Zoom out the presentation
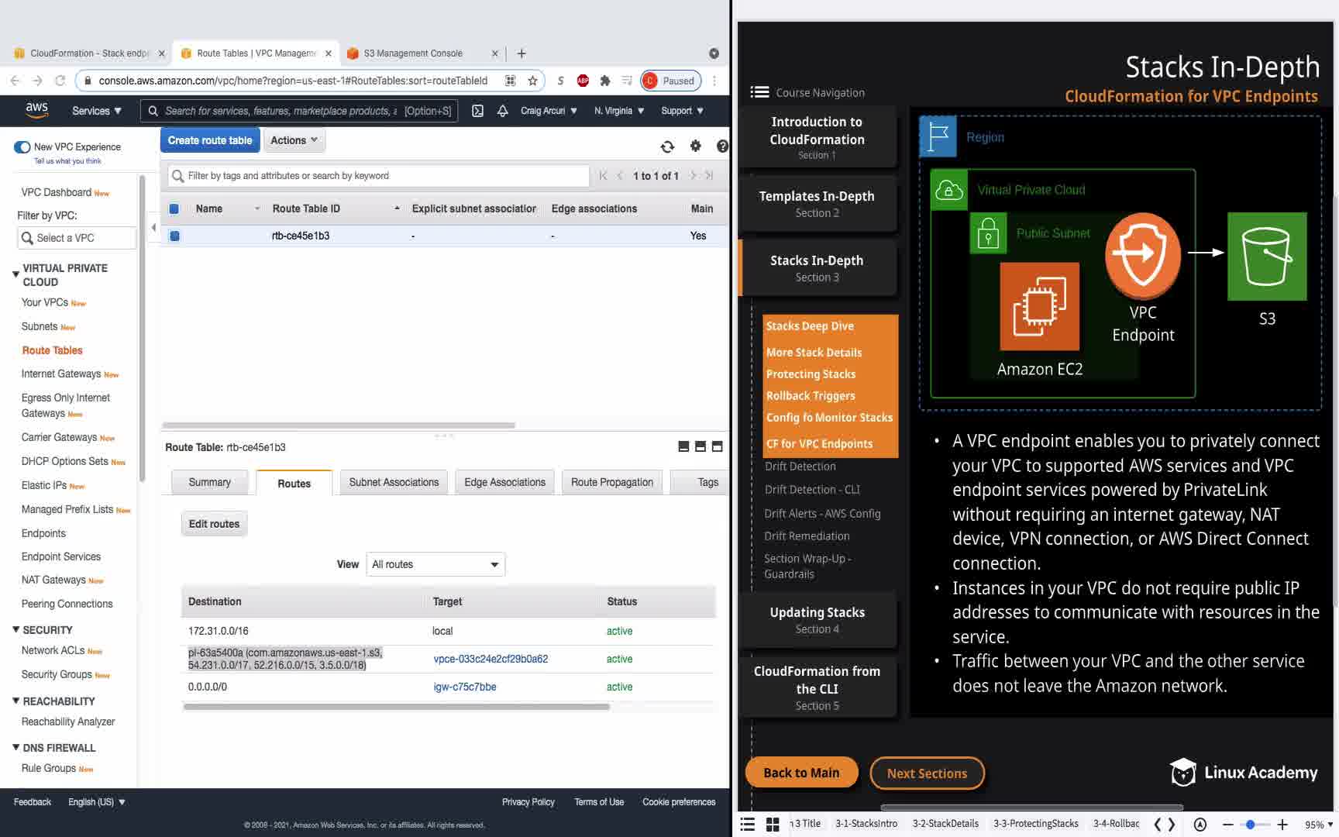 coord(1227,825)
